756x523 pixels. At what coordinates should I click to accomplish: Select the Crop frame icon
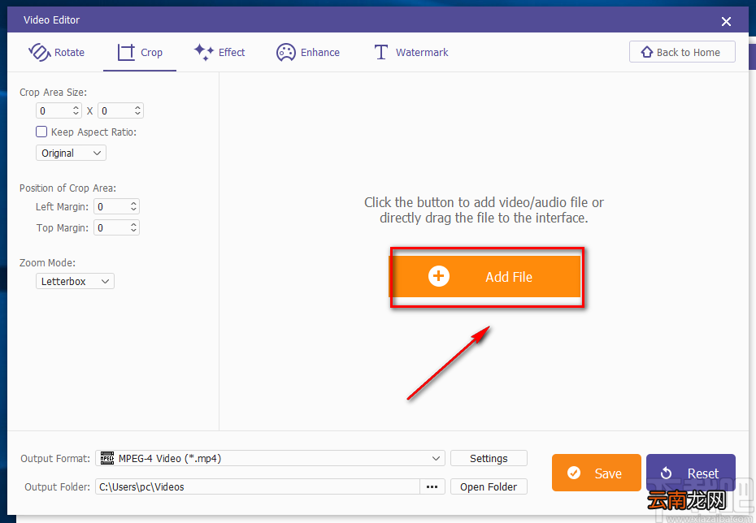click(x=126, y=52)
